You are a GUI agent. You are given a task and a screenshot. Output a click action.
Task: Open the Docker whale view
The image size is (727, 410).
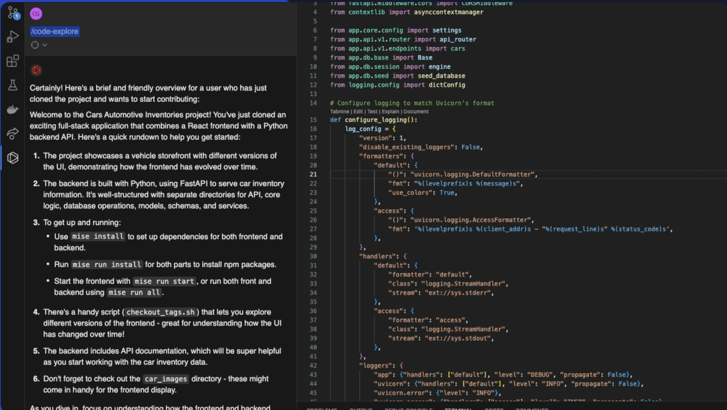tap(13, 110)
